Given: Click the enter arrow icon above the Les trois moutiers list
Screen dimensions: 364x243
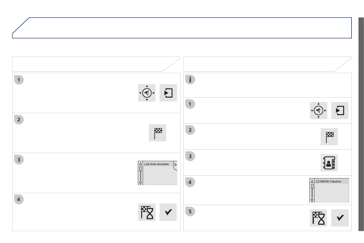Looking at the screenshot, I should 168,93.
